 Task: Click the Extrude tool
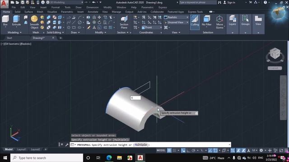(16, 20)
